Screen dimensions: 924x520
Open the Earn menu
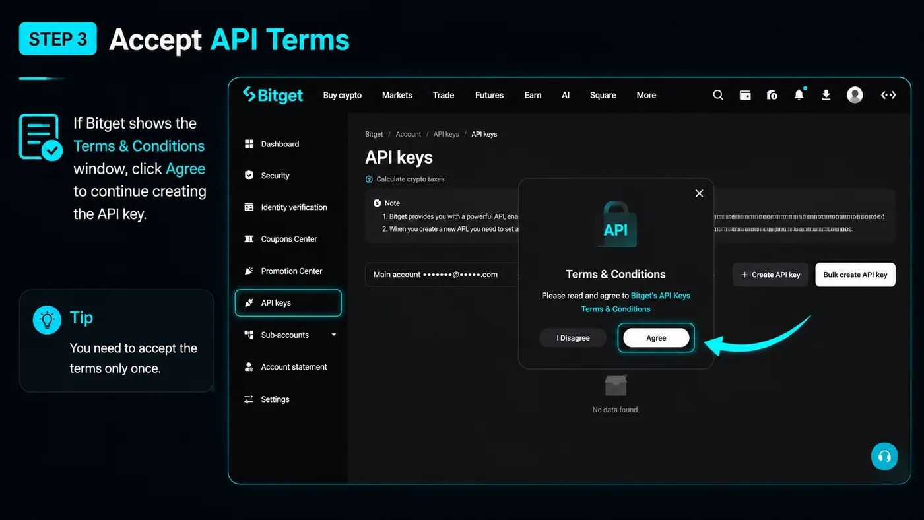coord(533,95)
